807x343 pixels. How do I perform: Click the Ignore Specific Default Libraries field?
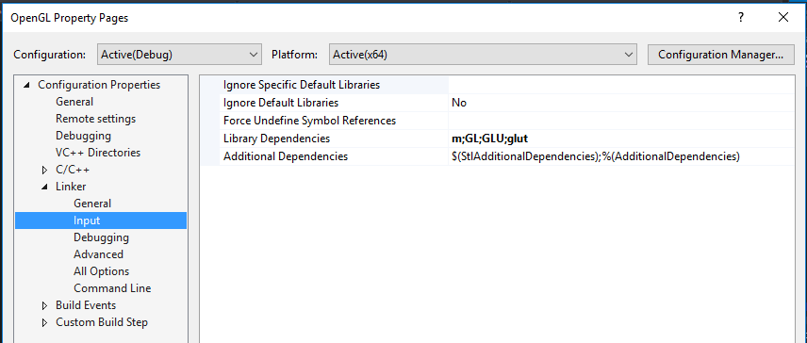point(620,85)
